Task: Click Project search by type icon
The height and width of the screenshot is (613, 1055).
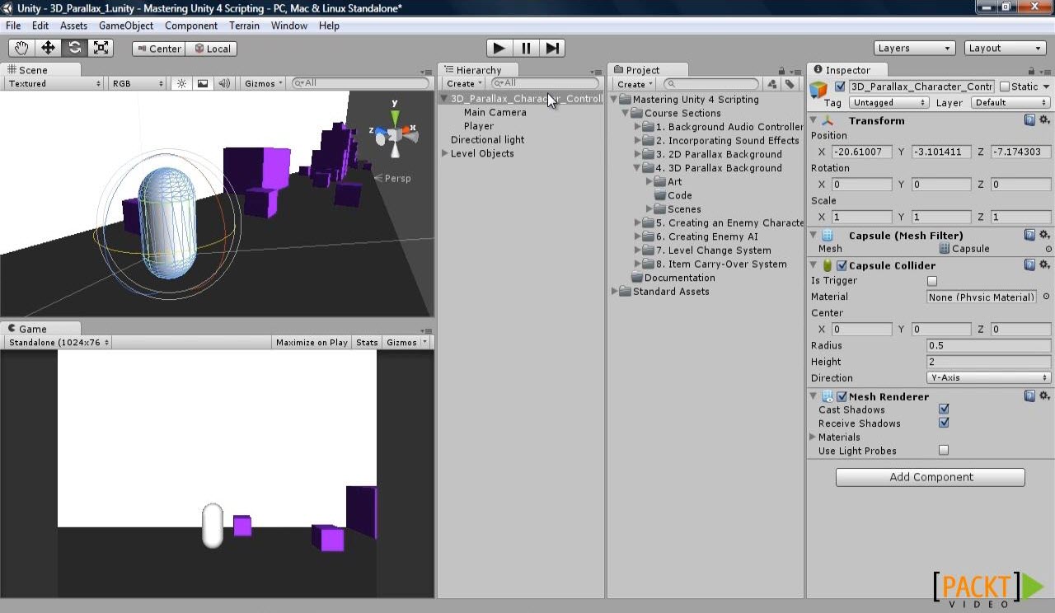Action: [x=772, y=83]
